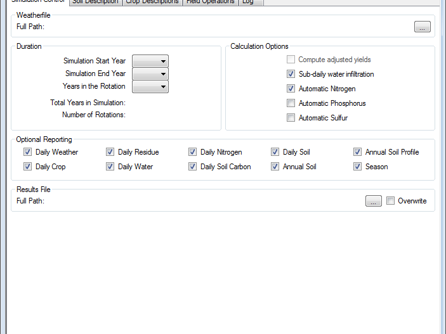The height and width of the screenshot is (334, 446).
Task: Open the Crop Descriptions tab
Action: click(152, 3)
